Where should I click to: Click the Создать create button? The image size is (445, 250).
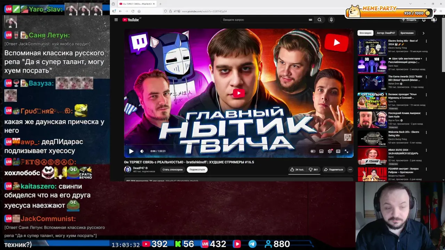tap(409, 20)
